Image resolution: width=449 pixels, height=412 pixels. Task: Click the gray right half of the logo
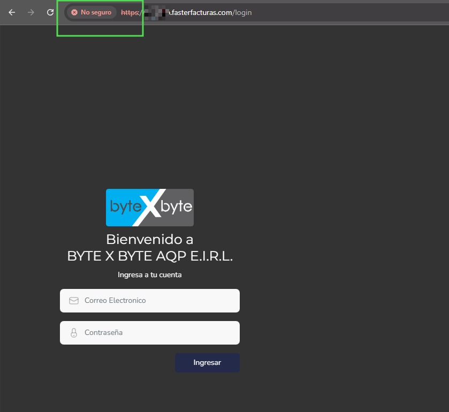pyautogui.click(x=179, y=208)
